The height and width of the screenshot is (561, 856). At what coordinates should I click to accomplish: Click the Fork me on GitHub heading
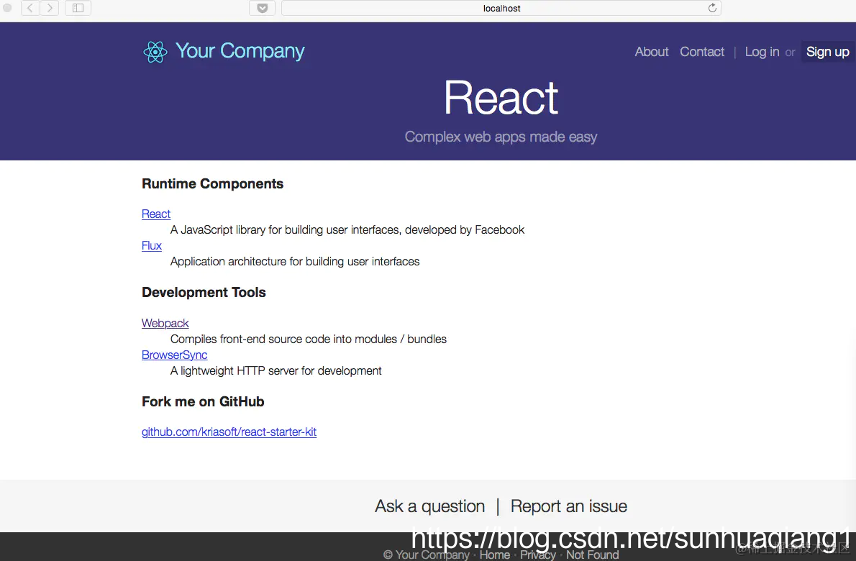point(203,401)
